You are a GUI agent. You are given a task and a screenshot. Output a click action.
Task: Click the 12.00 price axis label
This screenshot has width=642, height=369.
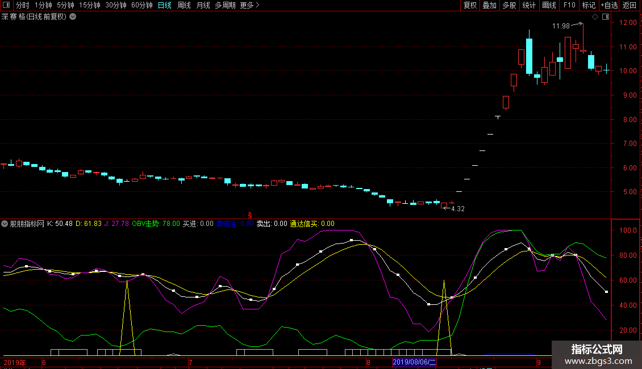coord(628,23)
